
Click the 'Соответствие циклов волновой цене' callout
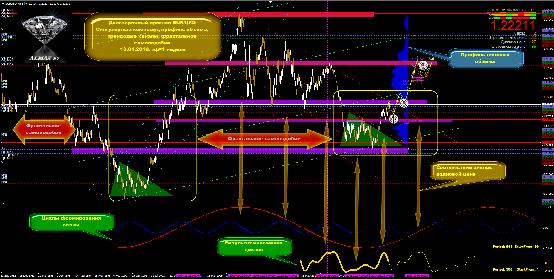click(467, 171)
